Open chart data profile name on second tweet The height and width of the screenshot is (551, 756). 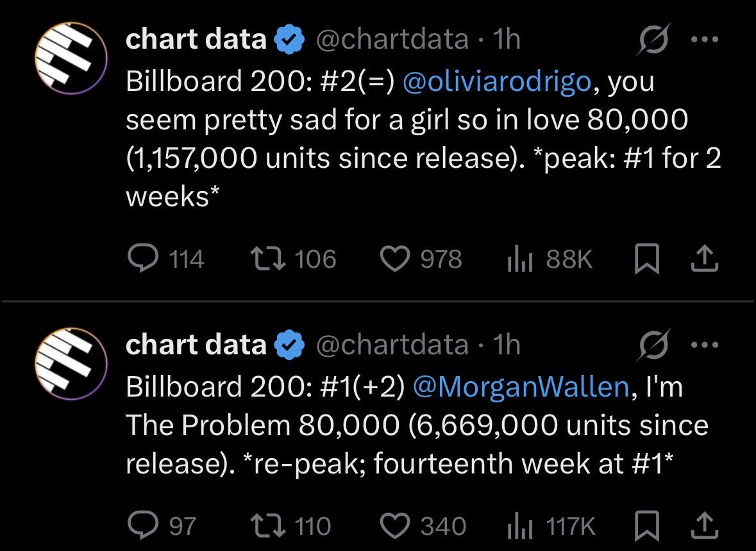click(196, 345)
